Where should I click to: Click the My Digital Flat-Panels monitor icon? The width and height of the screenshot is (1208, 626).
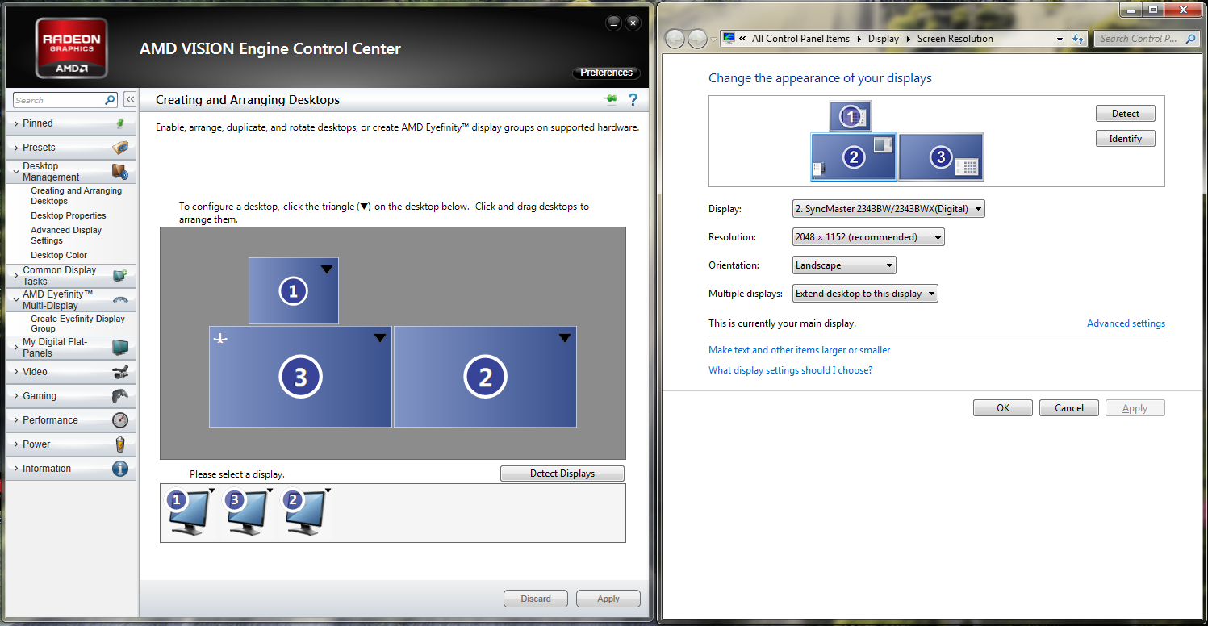coord(120,348)
